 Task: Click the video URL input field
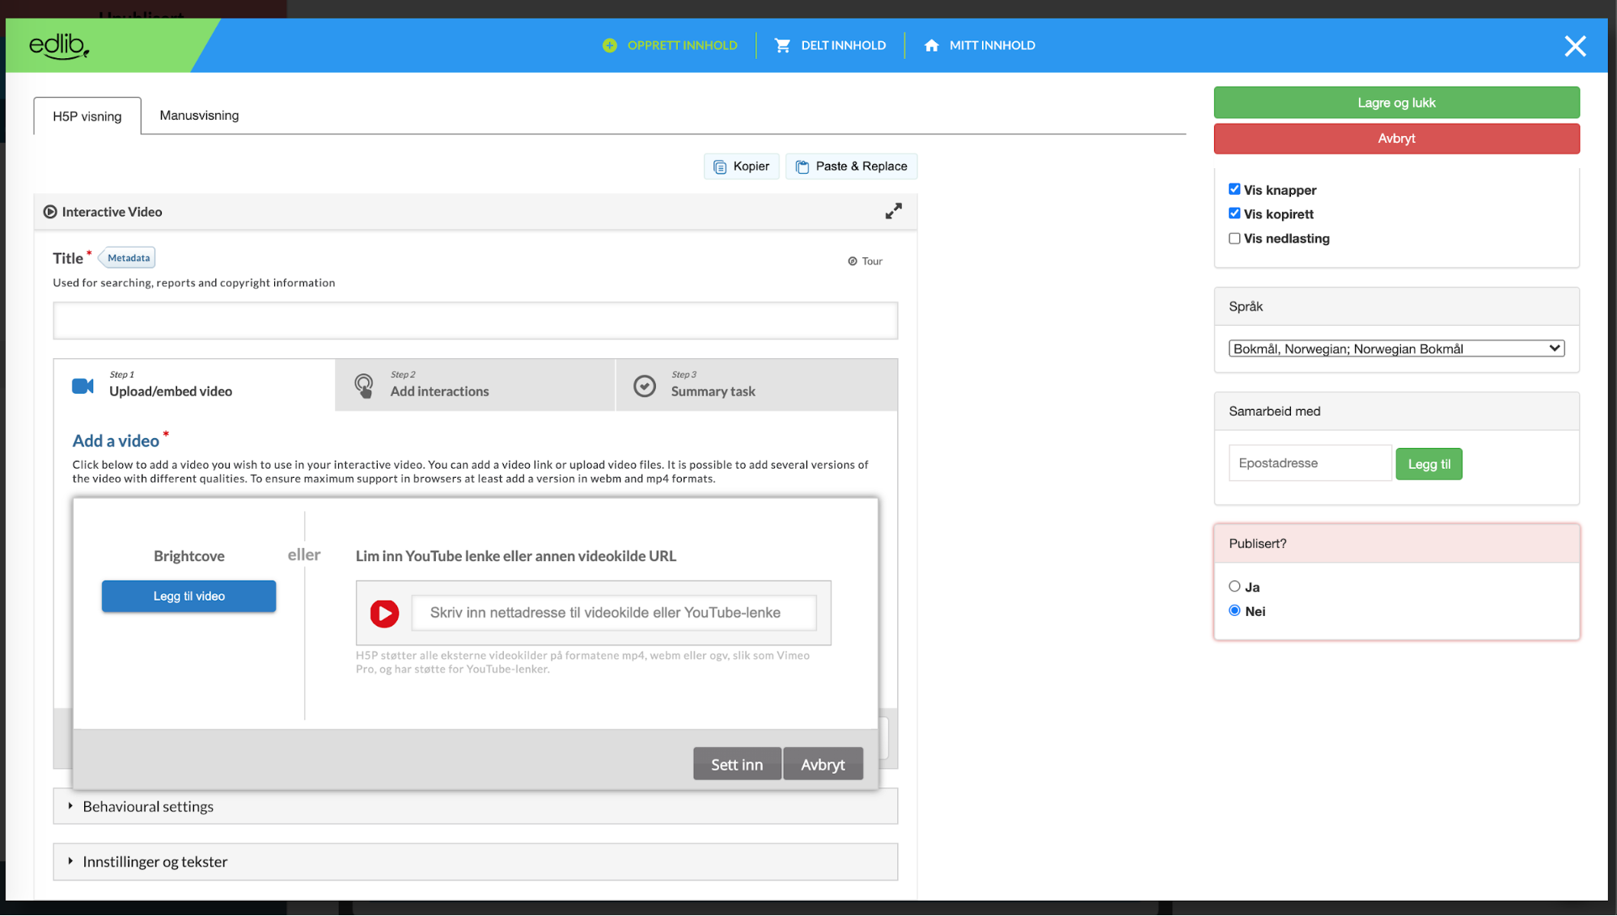coord(614,613)
